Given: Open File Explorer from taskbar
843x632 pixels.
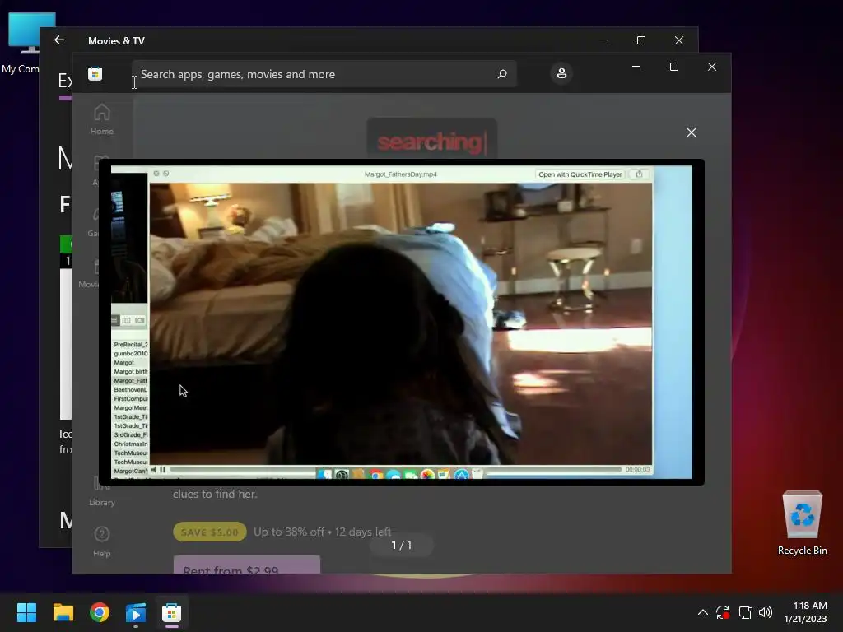Looking at the screenshot, I should tap(63, 612).
